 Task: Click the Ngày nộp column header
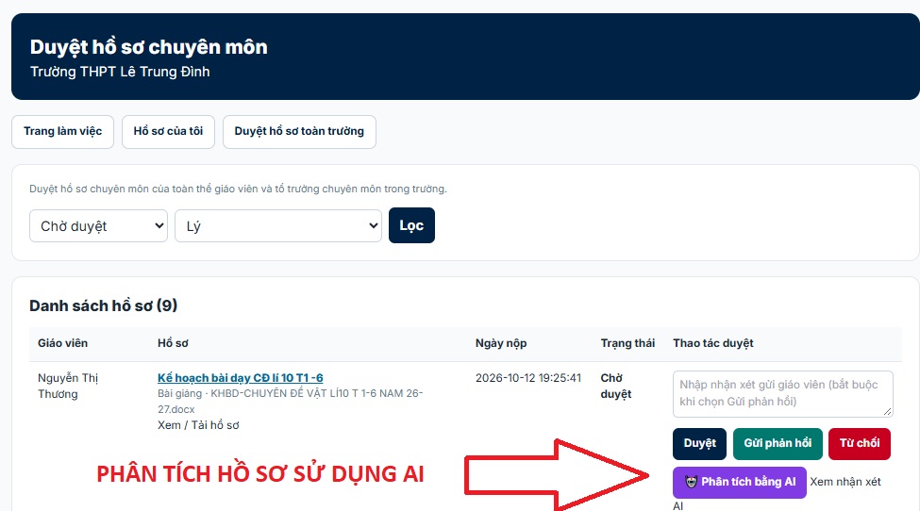(501, 343)
